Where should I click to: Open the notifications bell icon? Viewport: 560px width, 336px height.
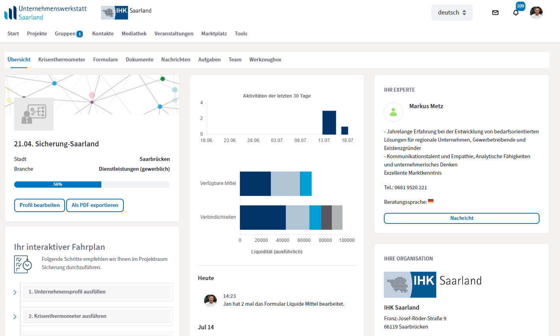pos(516,13)
